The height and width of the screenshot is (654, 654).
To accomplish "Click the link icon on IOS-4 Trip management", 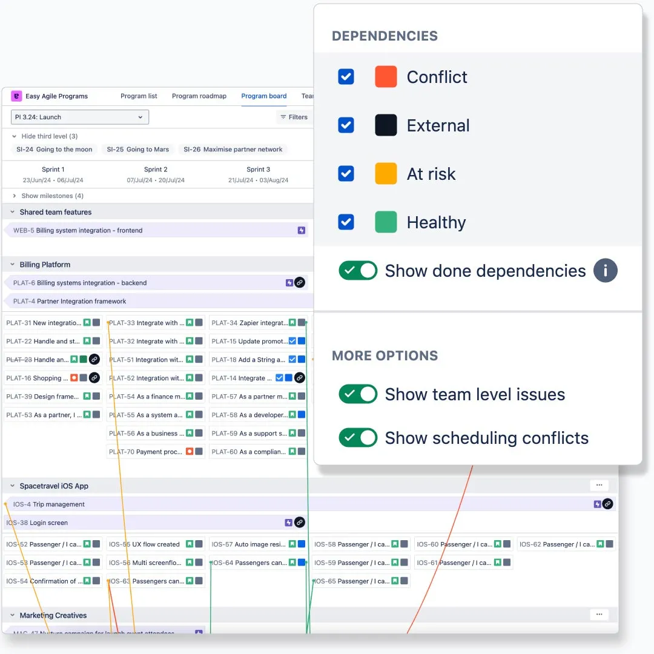I will 608,504.
